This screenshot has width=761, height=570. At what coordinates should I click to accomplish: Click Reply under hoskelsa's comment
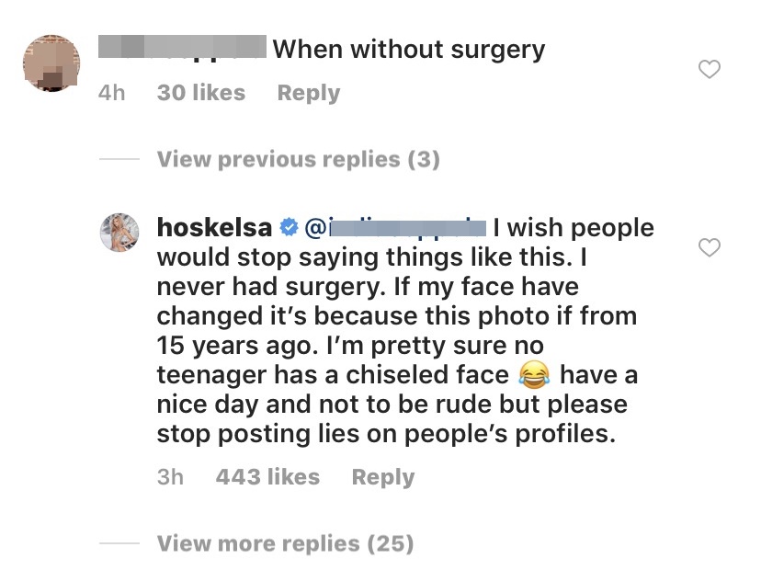point(383,477)
